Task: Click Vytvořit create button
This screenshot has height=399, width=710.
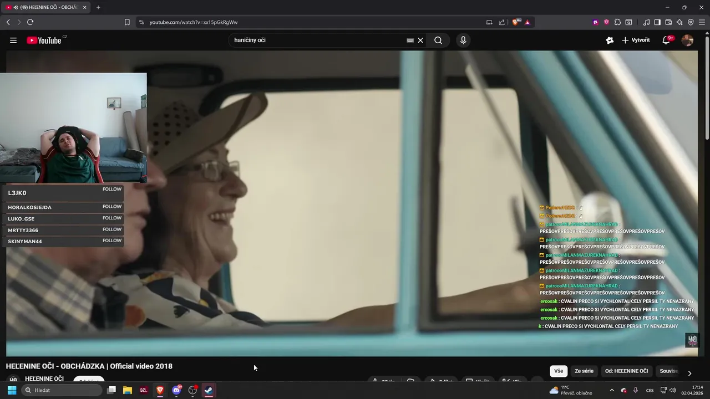Action: [x=636, y=40]
